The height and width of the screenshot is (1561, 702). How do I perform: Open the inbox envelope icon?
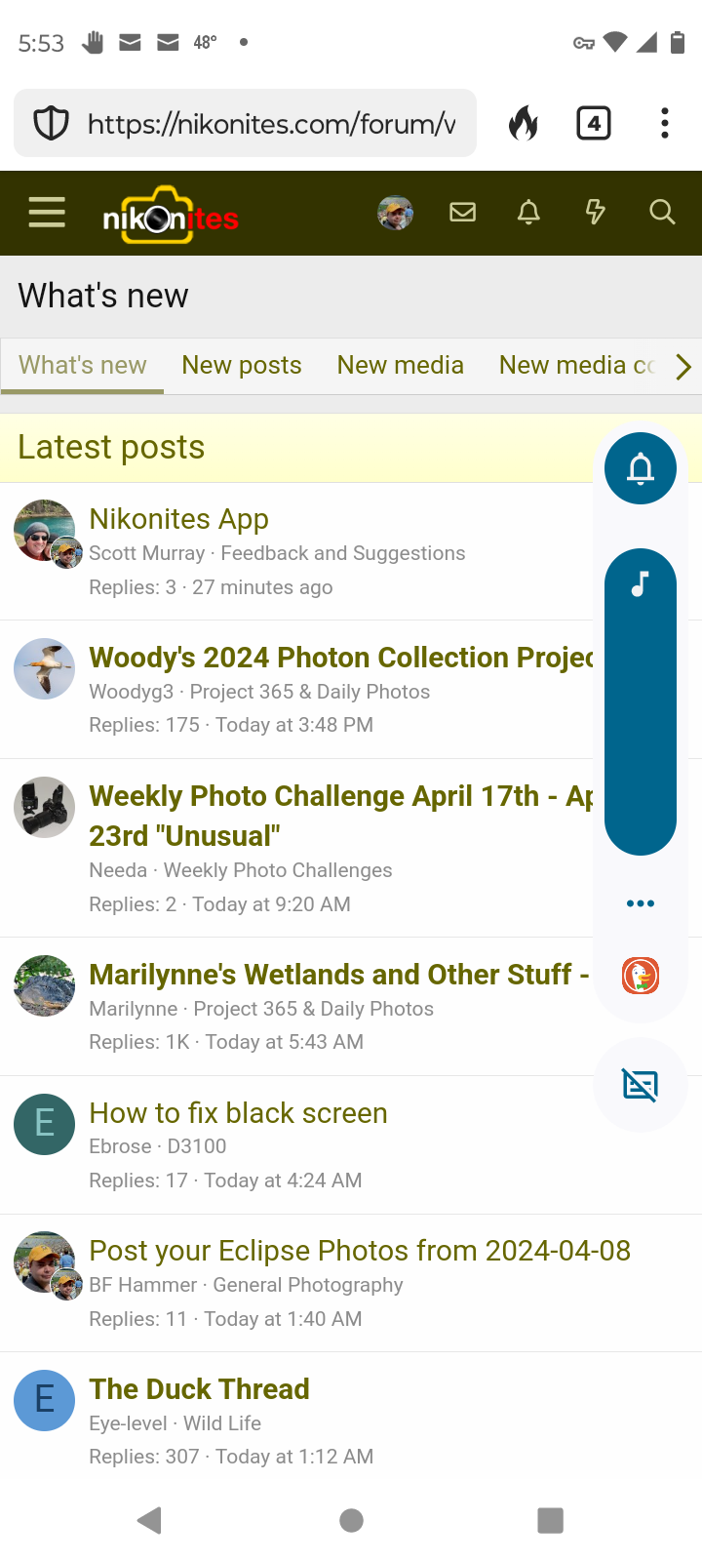(462, 212)
